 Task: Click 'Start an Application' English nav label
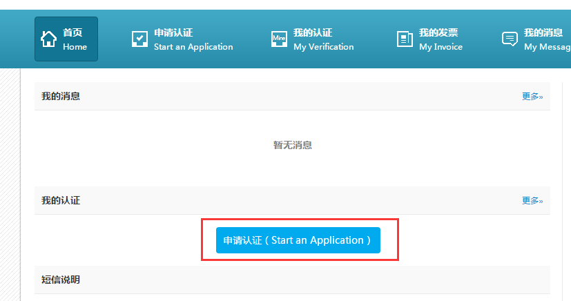[x=193, y=47]
